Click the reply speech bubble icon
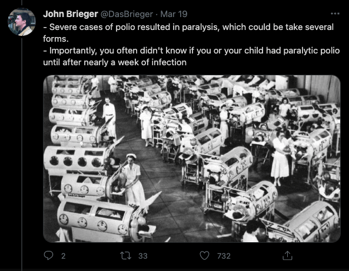Viewport: 349px width, 271px height. (x=48, y=256)
